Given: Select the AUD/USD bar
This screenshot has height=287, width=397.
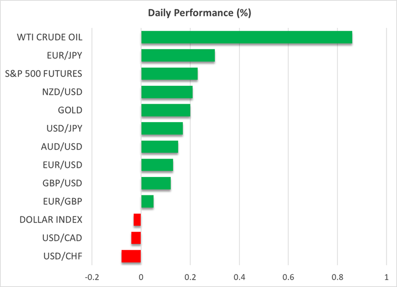Looking at the screenshot, I should [x=160, y=147].
